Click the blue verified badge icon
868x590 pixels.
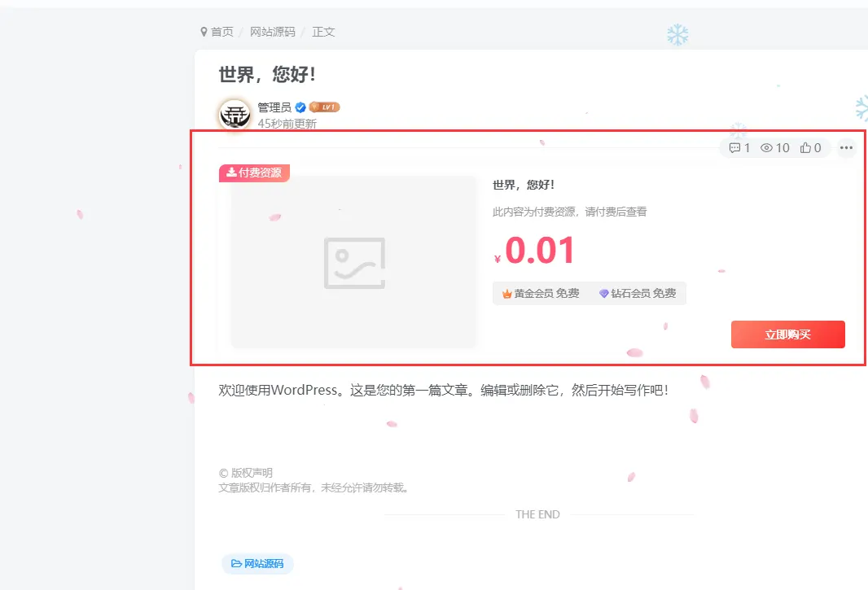(300, 107)
